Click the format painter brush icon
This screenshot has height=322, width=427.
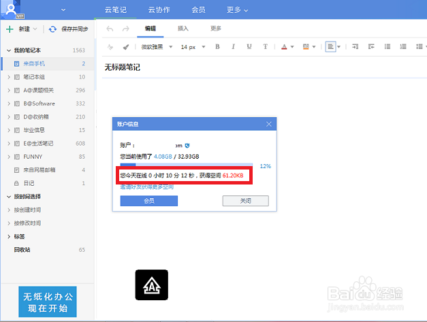(126, 47)
